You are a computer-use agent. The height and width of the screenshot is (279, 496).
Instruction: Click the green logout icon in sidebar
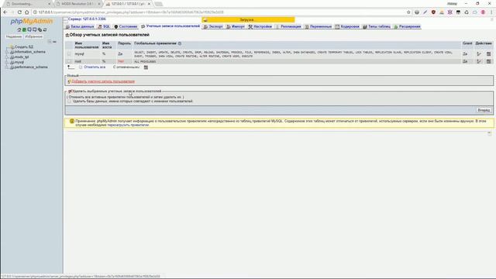coord(24,29)
